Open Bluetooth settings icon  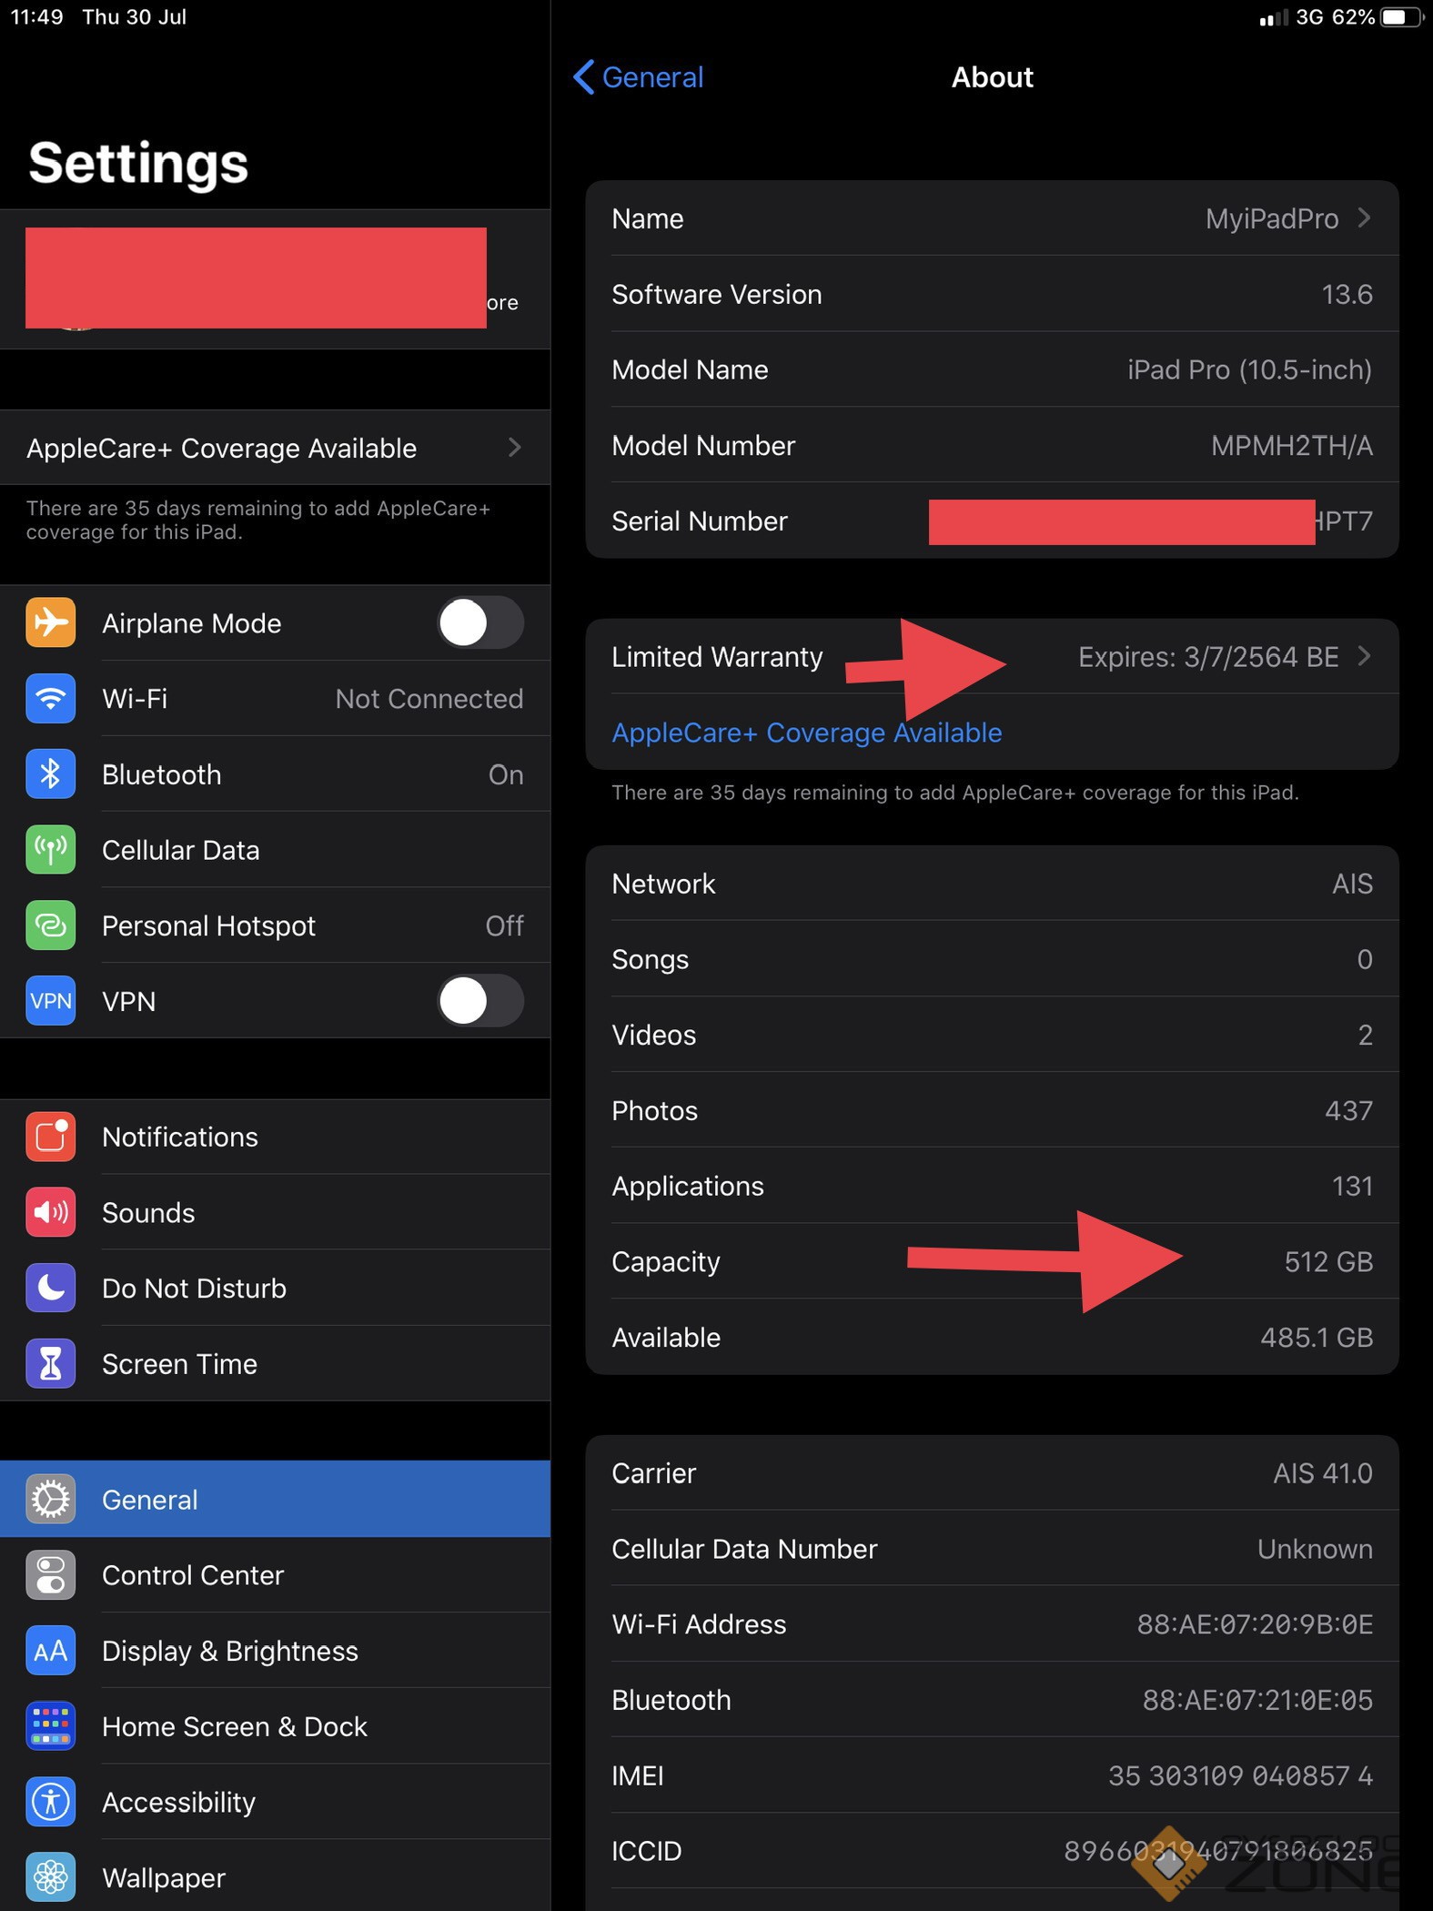(x=51, y=774)
